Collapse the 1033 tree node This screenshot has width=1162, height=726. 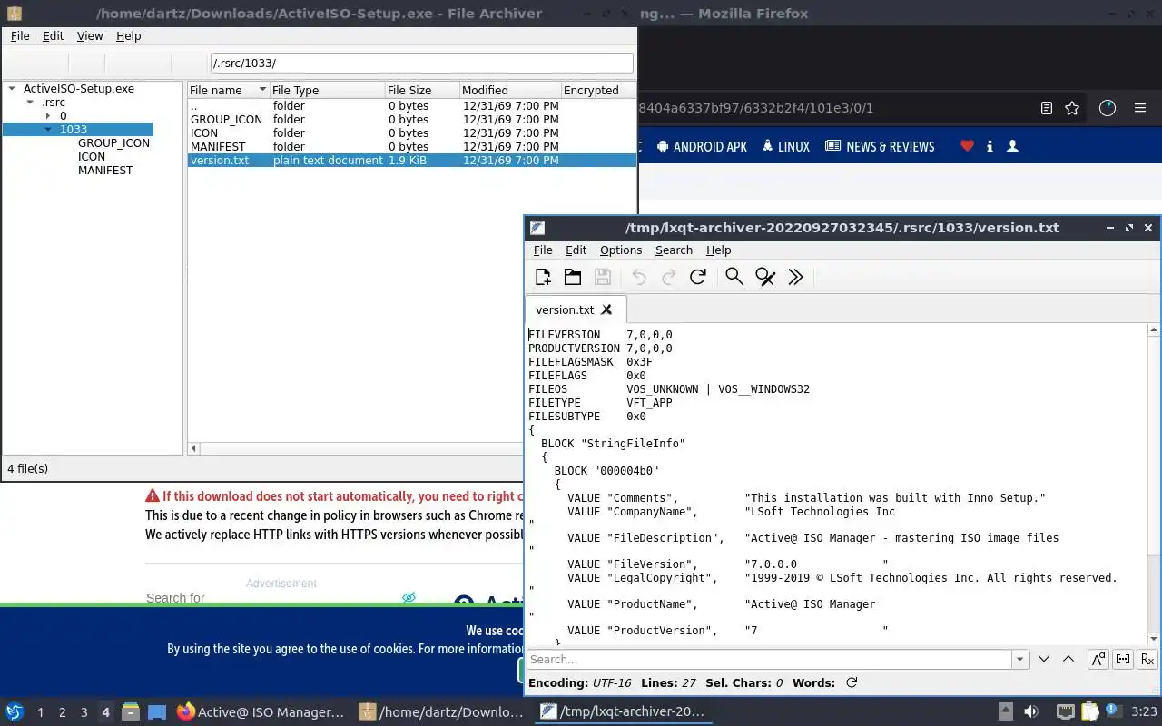coord(48,130)
